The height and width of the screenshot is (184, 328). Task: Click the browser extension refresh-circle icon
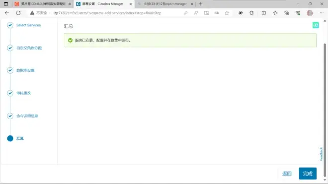pos(252,13)
